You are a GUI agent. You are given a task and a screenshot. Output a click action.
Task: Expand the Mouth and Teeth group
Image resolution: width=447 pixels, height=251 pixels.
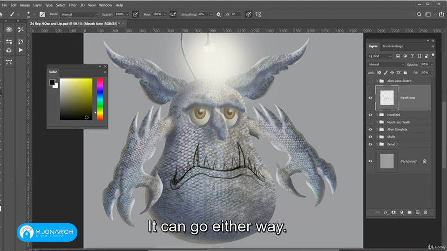(377, 122)
